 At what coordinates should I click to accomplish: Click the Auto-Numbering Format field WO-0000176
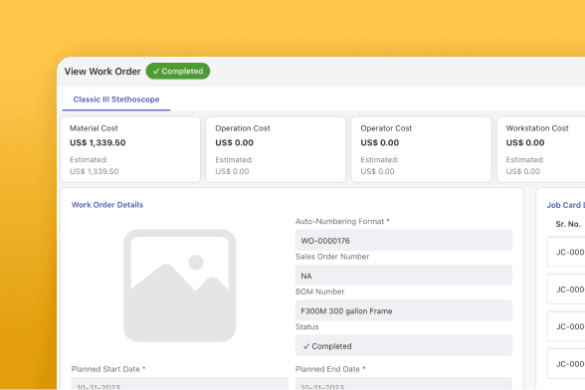(x=404, y=241)
